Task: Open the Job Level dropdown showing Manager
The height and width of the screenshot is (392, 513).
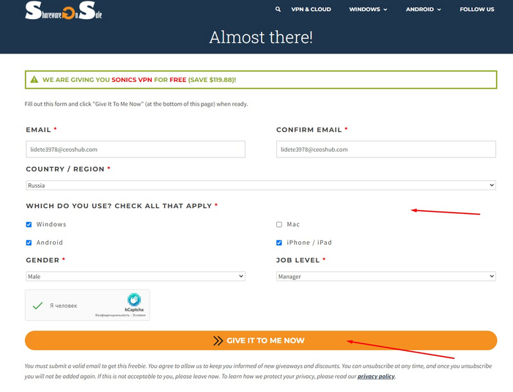Action: pyautogui.click(x=386, y=276)
